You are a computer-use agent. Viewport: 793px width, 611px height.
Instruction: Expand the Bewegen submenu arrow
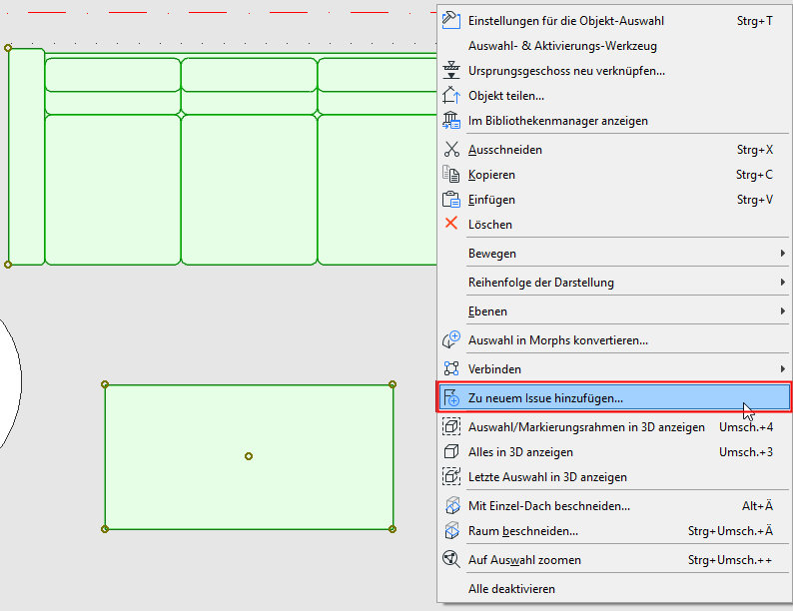click(783, 254)
